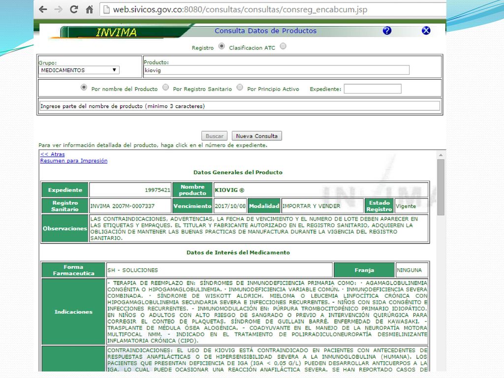Screen dimensions: 504x378
Task: Select the Registro radio button
Action: (221, 46)
